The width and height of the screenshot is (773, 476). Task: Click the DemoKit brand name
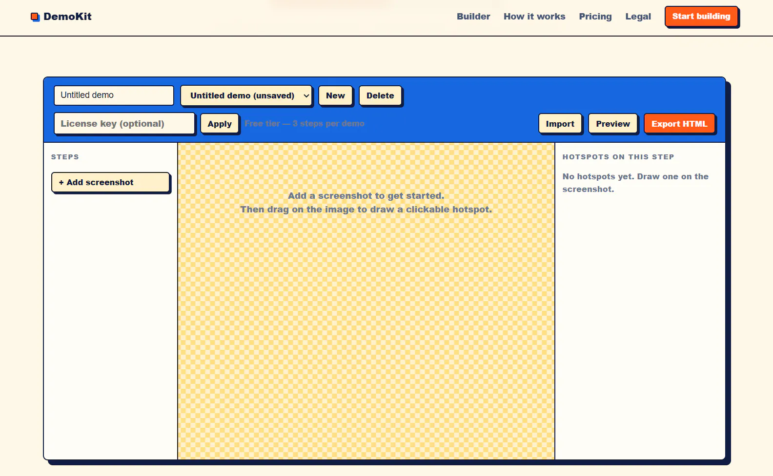(67, 17)
